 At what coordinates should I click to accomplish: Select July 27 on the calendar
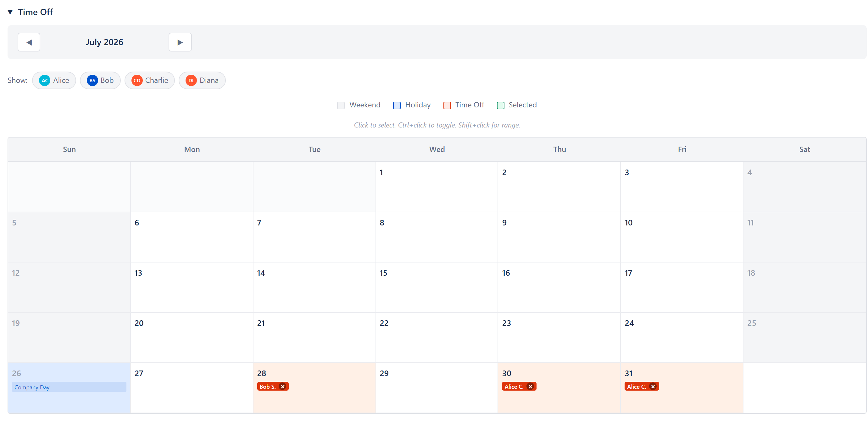(x=192, y=388)
